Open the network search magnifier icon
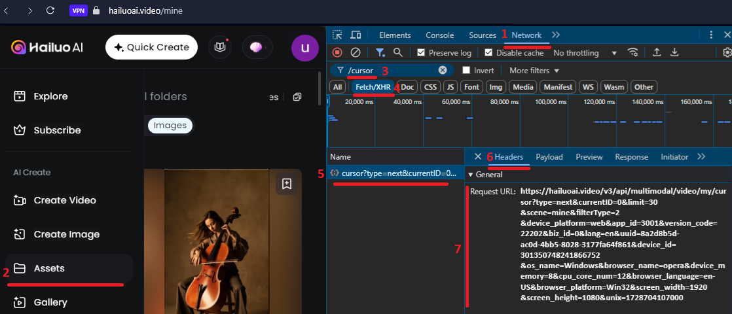This screenshot has height=314, width=732. pyautogui.click(x=397, y=52)
